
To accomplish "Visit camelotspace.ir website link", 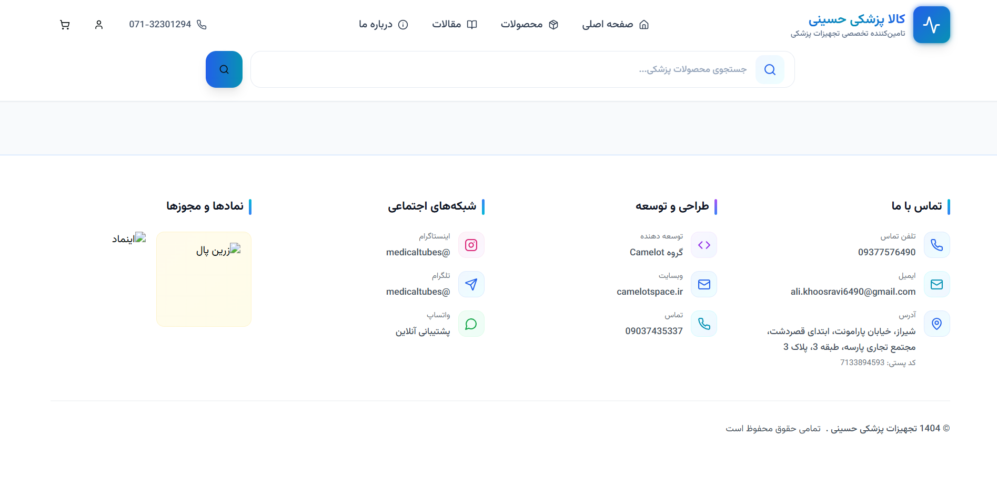I will pyautogui.click(x=650, y=292).
